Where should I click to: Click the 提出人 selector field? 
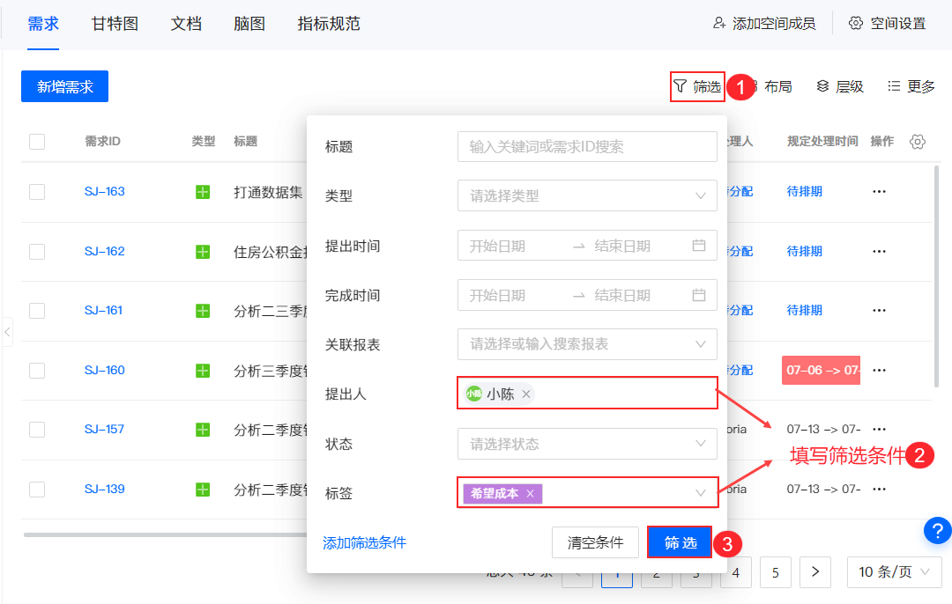click(587, 394)
